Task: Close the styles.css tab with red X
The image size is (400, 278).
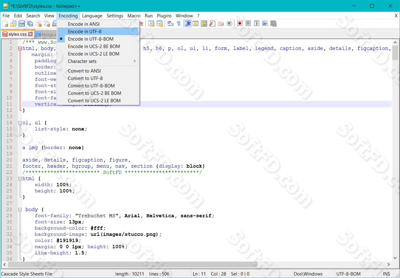Action: coord(30,34)
